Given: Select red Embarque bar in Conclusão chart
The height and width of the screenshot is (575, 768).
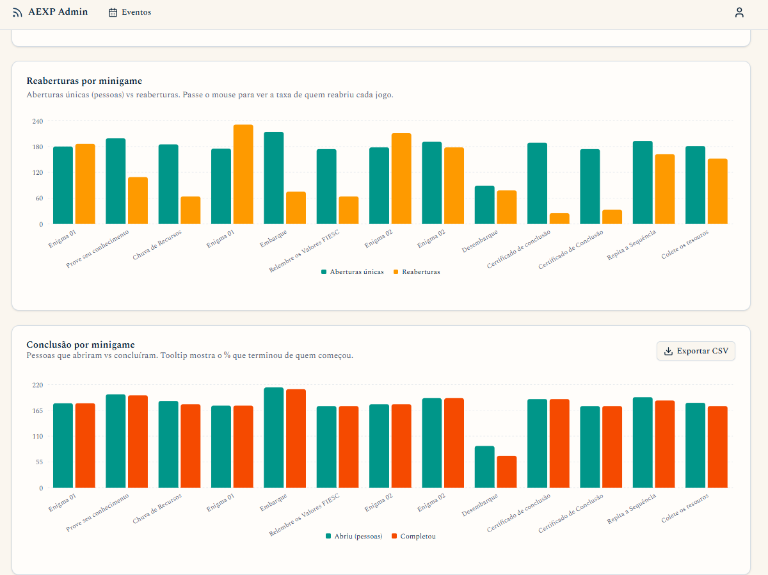Looking at the screenshot, I should pos(296,439).
